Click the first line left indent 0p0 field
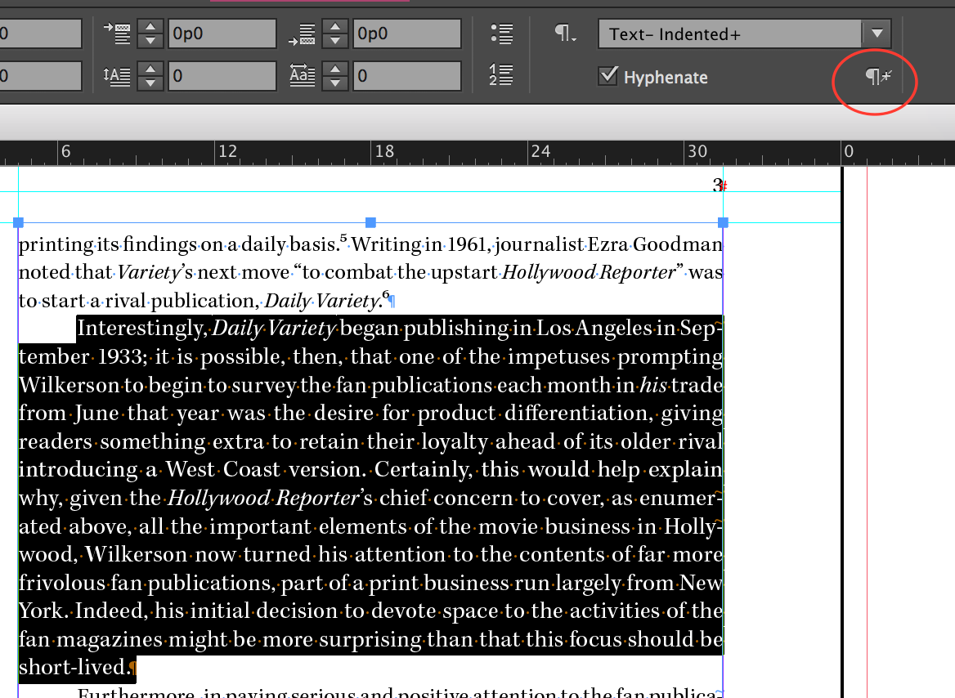The height and width of the screenshot is (698, 955). [x=222, y=34]
